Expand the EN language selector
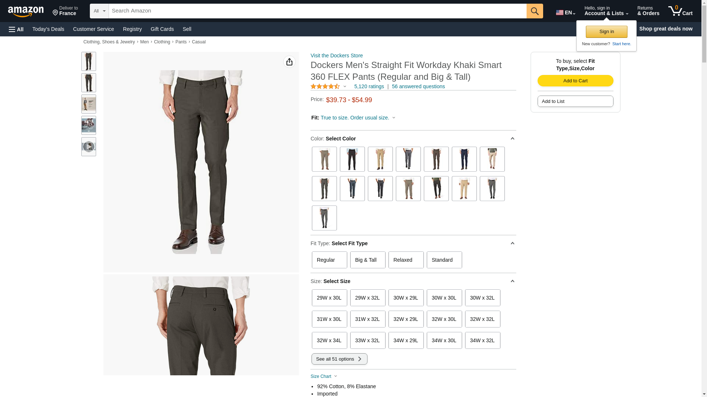 (x=566, y=12)
